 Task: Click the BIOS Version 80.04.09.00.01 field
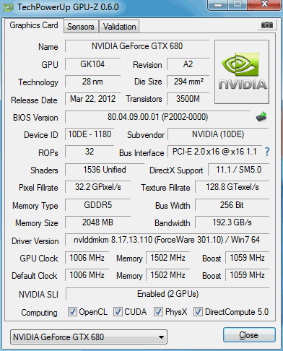157,117
